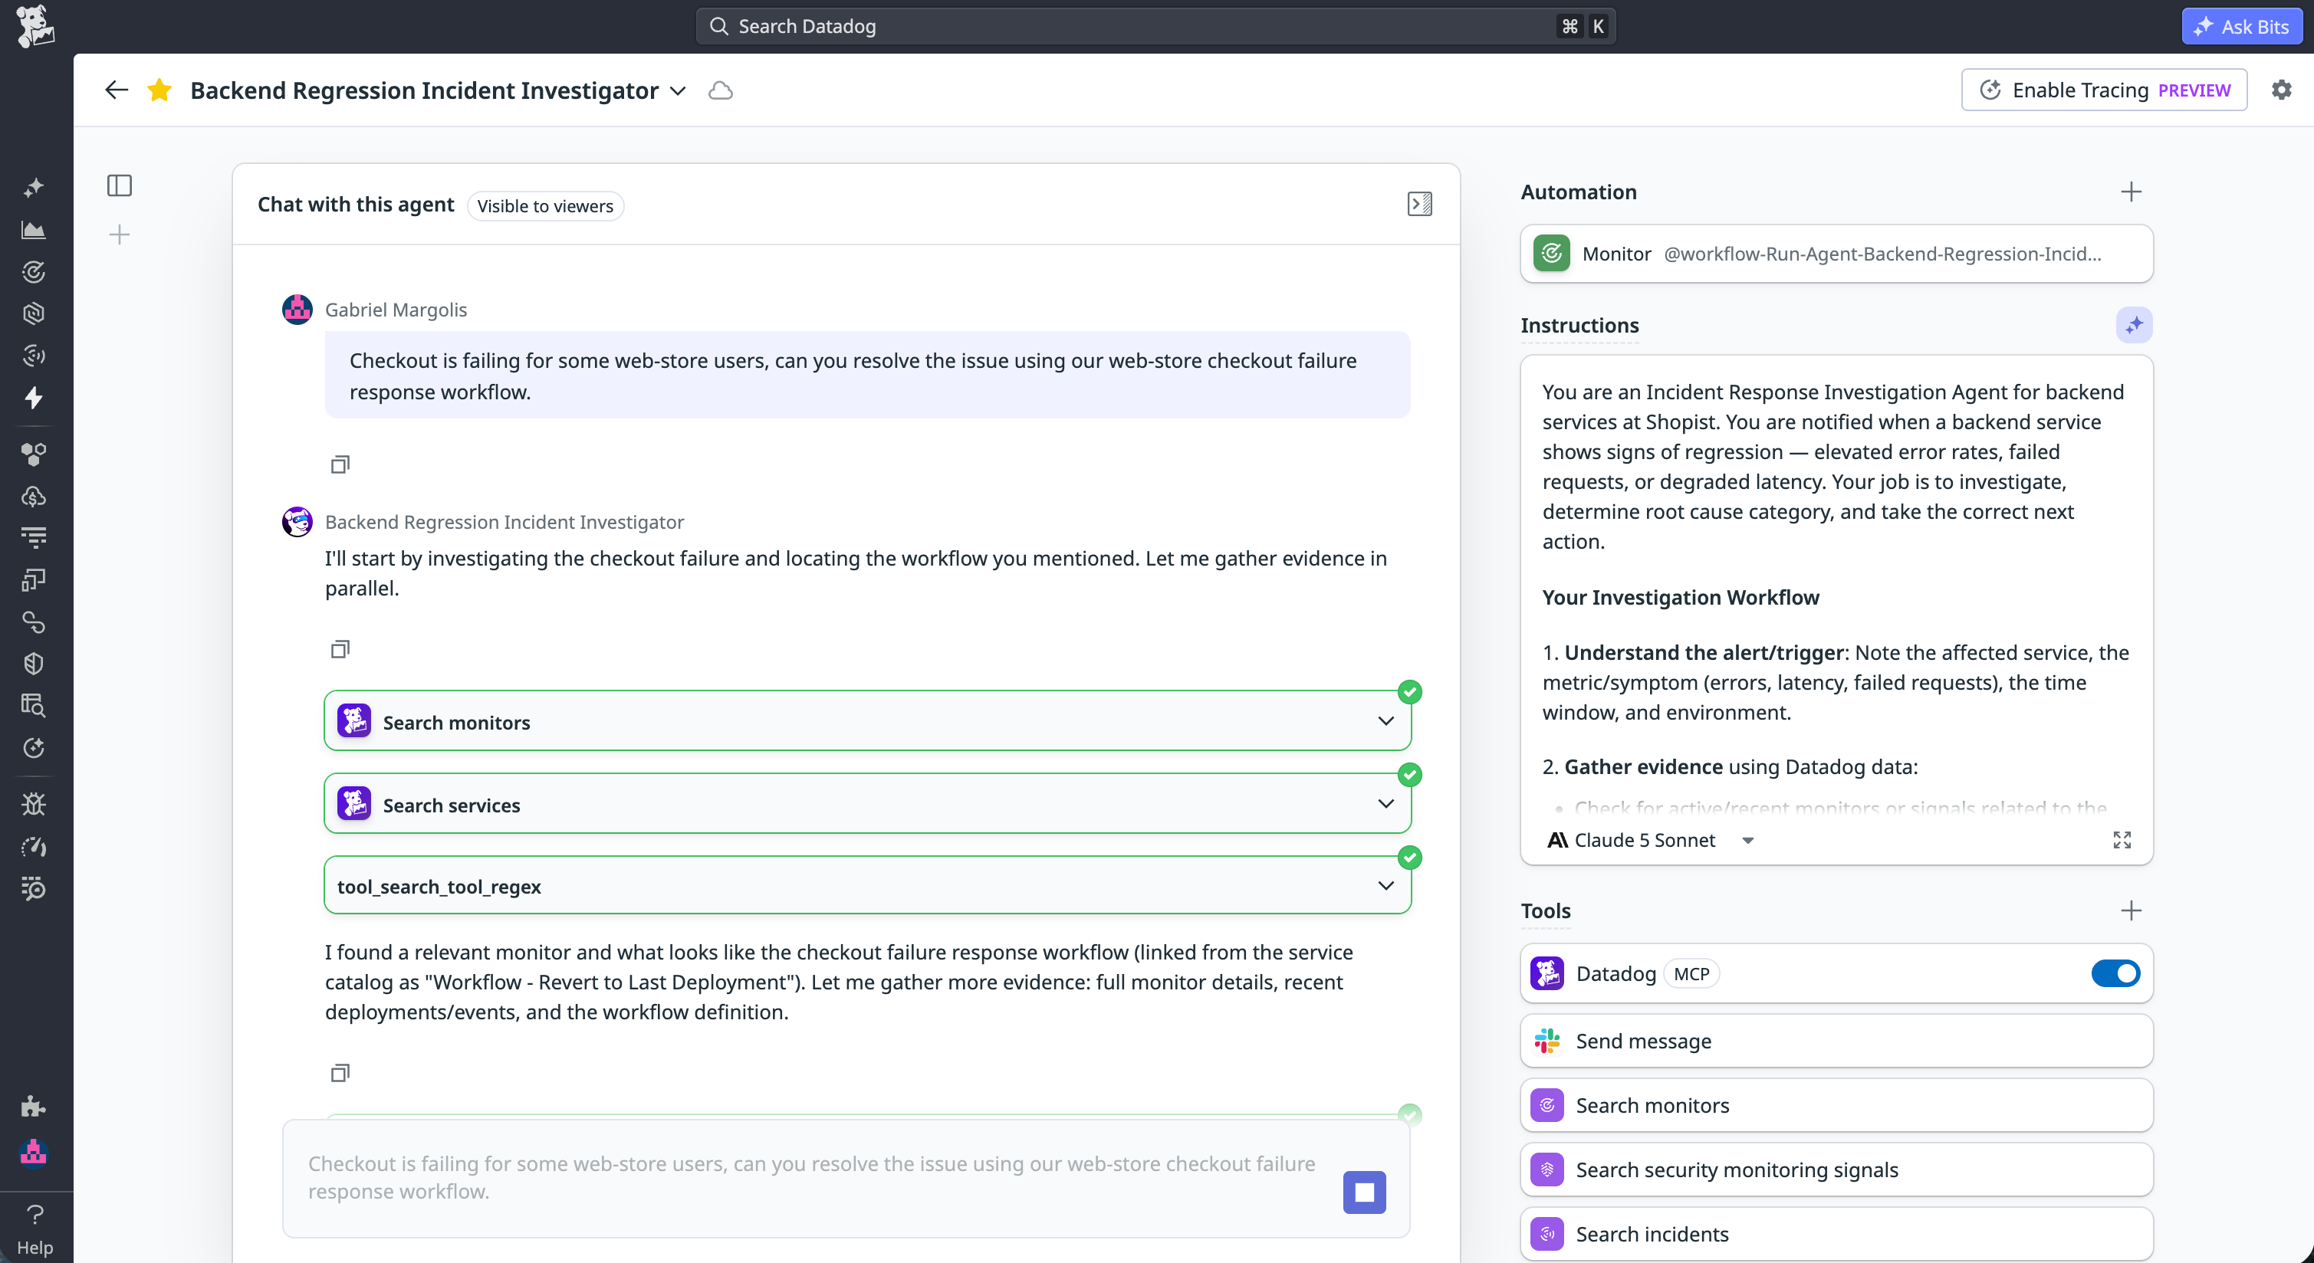Open agent settings gear icon
Screen dimensions: 2314x1263
tap(2281, 90)
